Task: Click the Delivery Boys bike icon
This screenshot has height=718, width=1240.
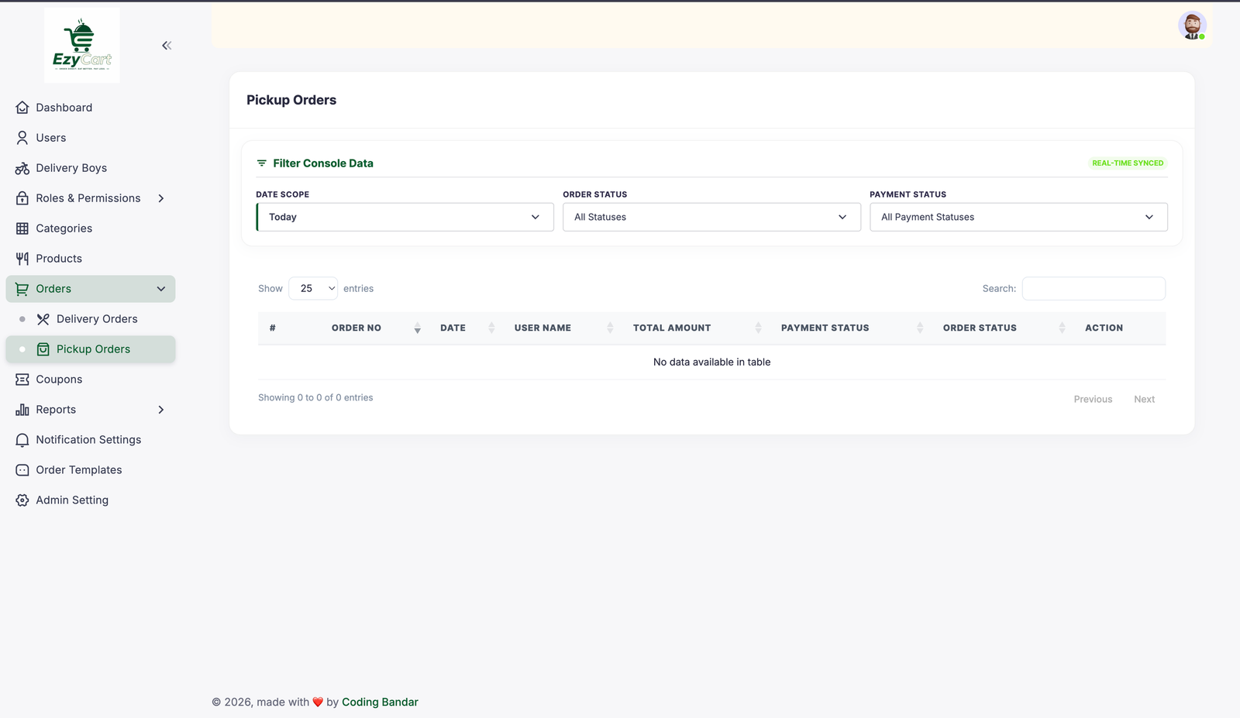Action: point(22,168)
